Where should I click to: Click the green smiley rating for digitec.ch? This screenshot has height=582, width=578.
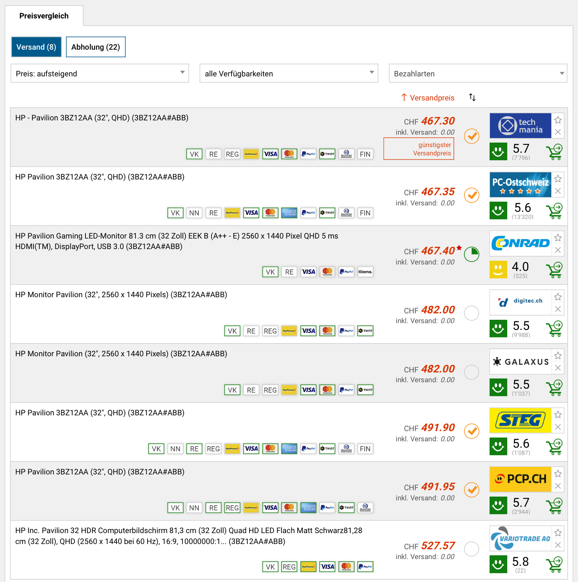pos(498,328)
